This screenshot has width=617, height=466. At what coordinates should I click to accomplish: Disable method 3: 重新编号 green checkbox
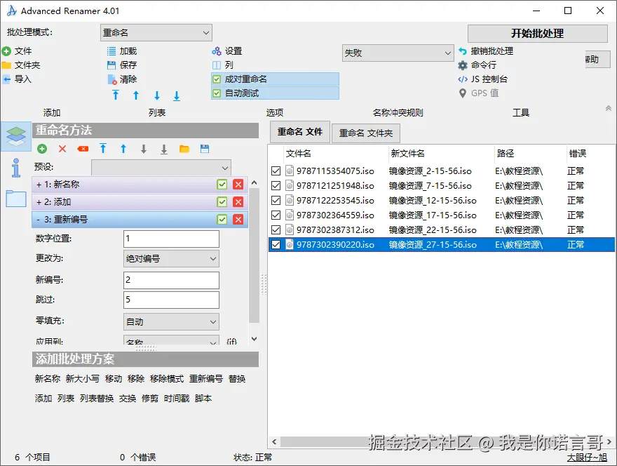(x=222, y=220)
